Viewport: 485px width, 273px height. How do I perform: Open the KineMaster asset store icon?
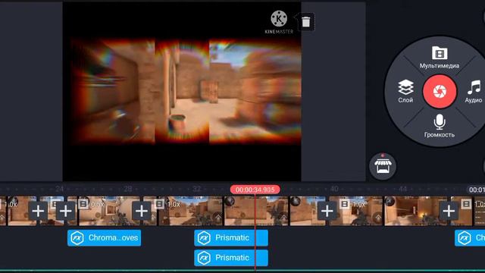coord(383,166)
